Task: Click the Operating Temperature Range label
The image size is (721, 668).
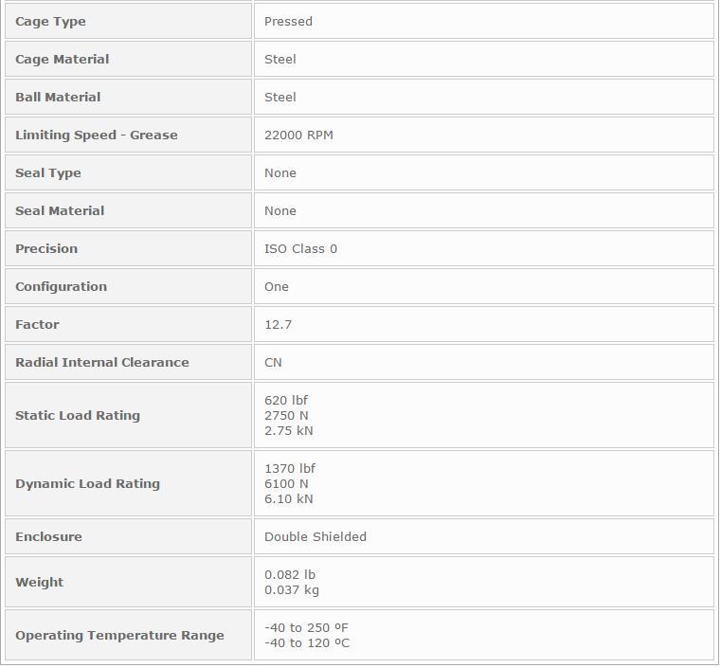Action: 119,636
